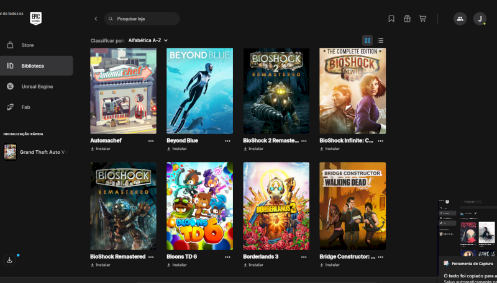497x283 pixels.
Task: Install BioShock Remastered
Action: (x=101, y=265)
